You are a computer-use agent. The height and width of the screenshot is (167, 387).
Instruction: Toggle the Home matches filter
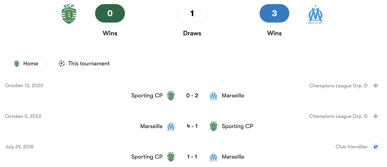click(x=25, y=63)
